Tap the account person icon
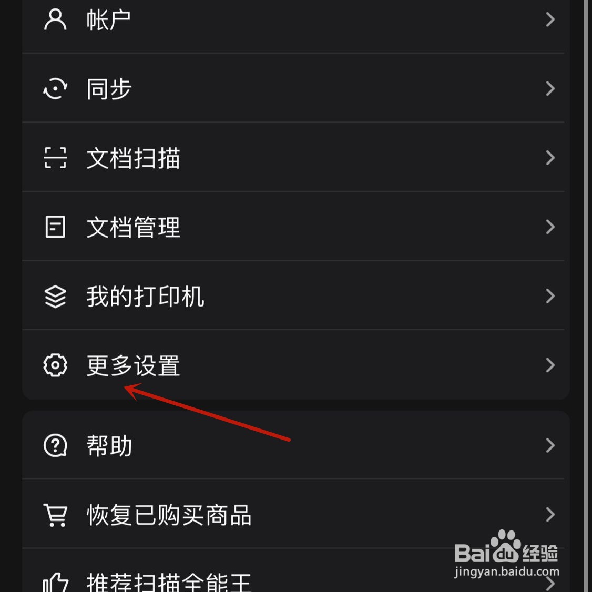 pyautogui.click(x=55, y=19)
